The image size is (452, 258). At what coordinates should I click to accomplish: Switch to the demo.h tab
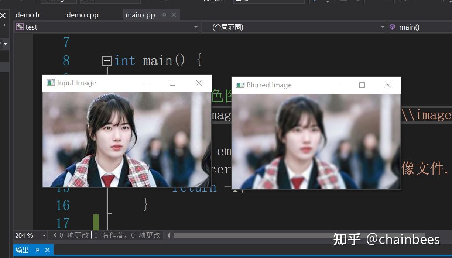pos(27,15)
